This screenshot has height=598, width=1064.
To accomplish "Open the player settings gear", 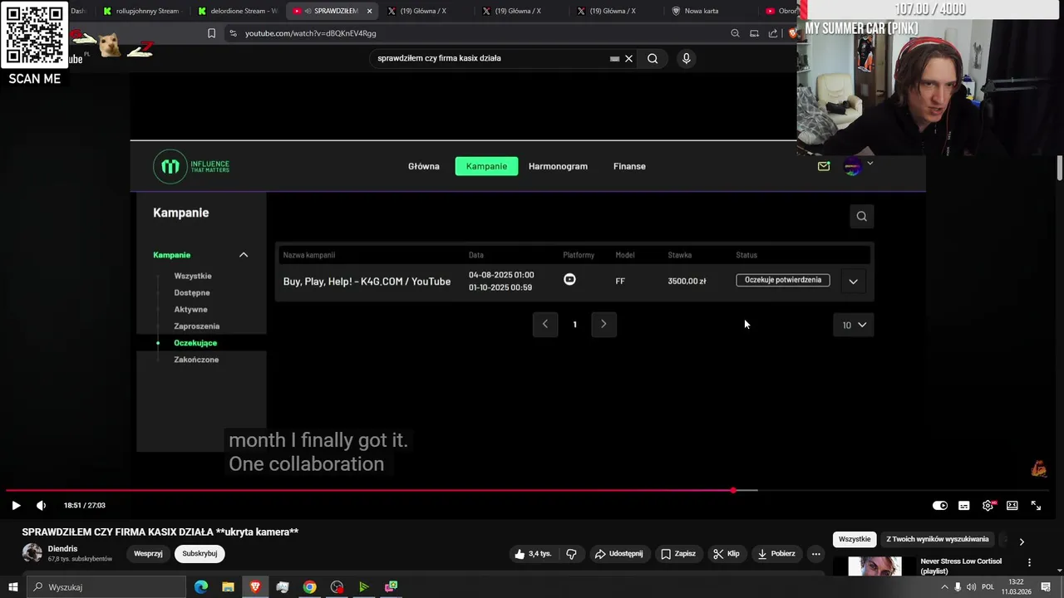I will 988,505.
